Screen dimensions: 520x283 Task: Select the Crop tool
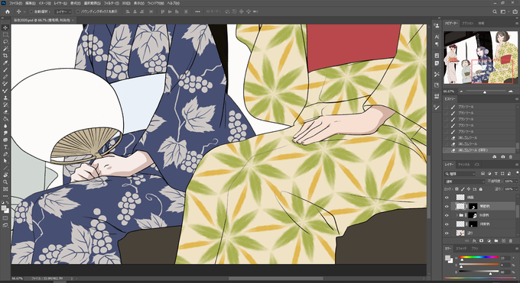coord(5,56)
